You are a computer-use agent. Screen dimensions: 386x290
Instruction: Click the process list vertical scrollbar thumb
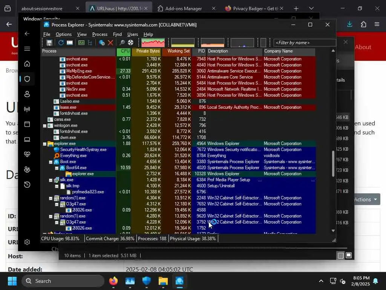pos(333,164)
